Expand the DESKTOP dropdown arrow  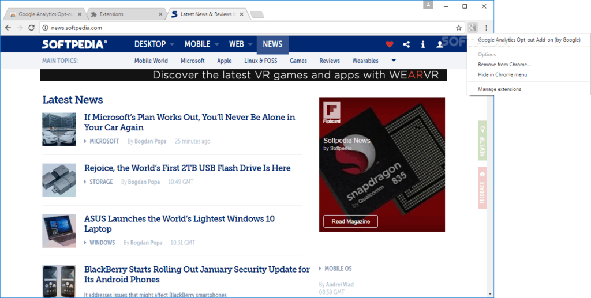click(x=172, y=44)
